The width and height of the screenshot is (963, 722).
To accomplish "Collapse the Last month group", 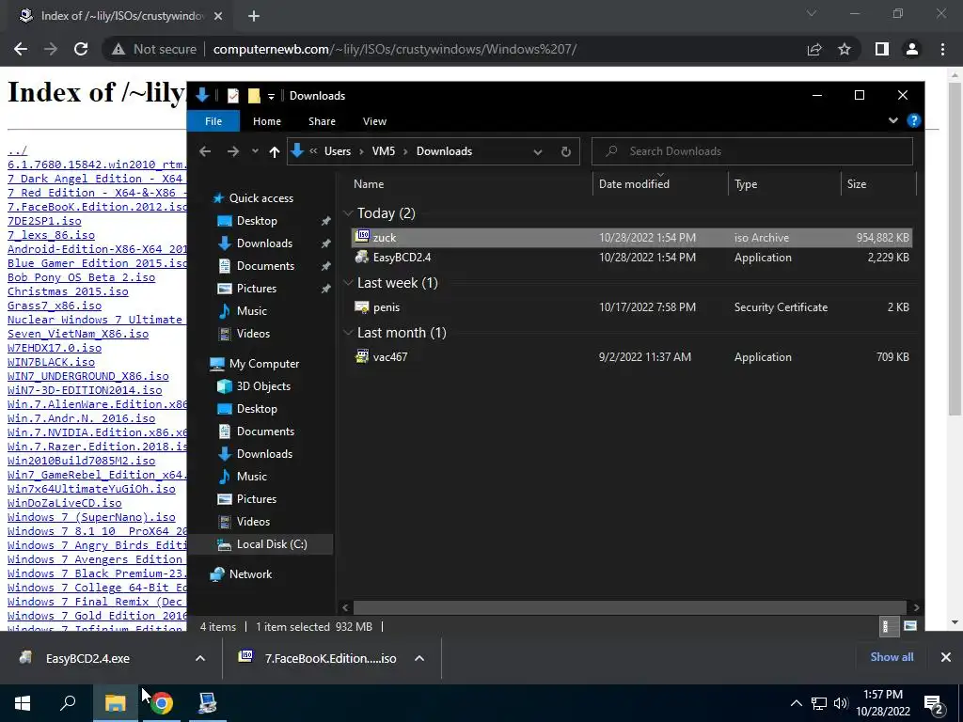I will tap(348, 332).
